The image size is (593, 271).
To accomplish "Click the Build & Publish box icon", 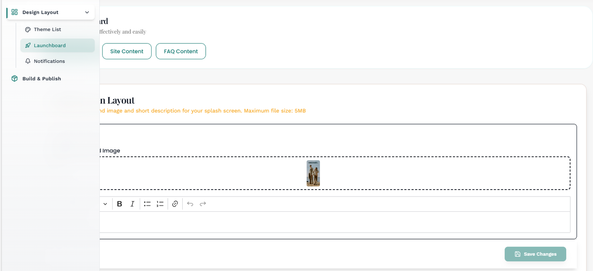I will pos(14,78).
